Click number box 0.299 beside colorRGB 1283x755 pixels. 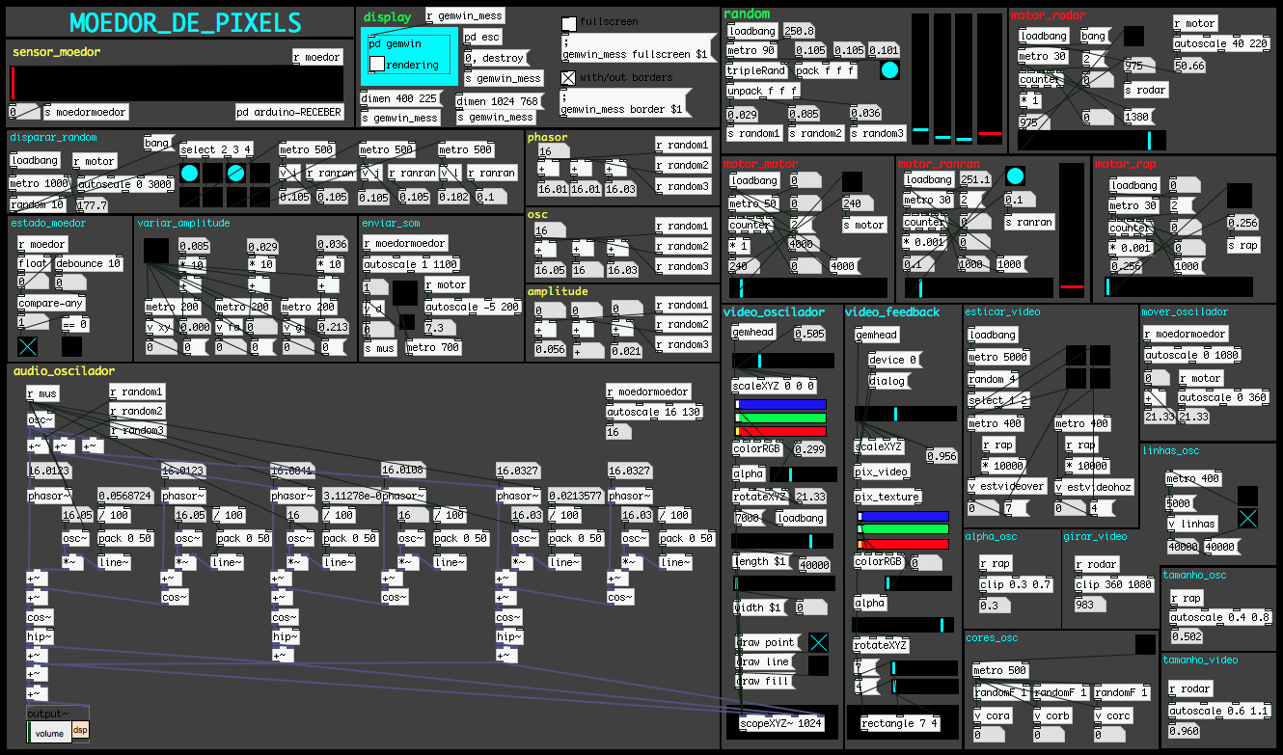tap(809, 449)
